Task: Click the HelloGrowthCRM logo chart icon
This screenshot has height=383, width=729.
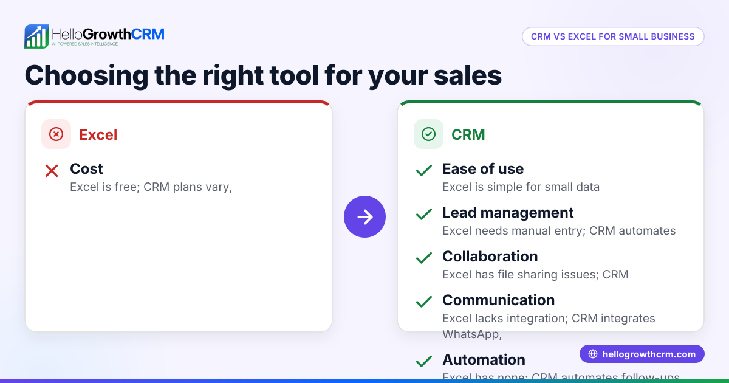Action: point(36,36)
